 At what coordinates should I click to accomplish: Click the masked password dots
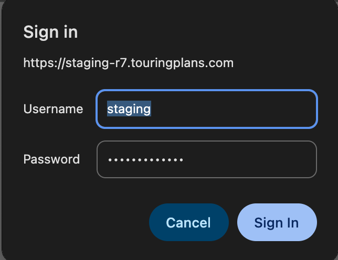point(145,159)
